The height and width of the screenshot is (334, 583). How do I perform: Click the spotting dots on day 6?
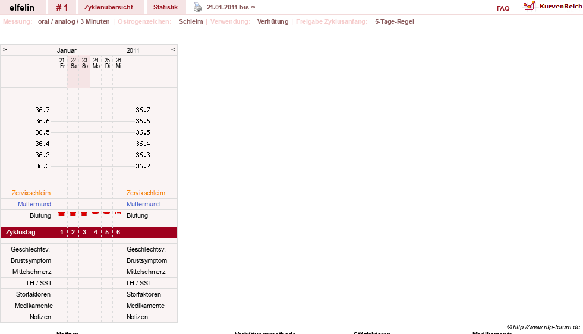coord(118,212)
